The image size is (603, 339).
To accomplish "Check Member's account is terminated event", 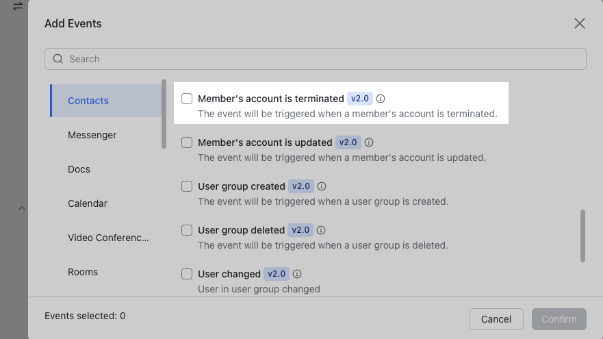I will [187, 99].
